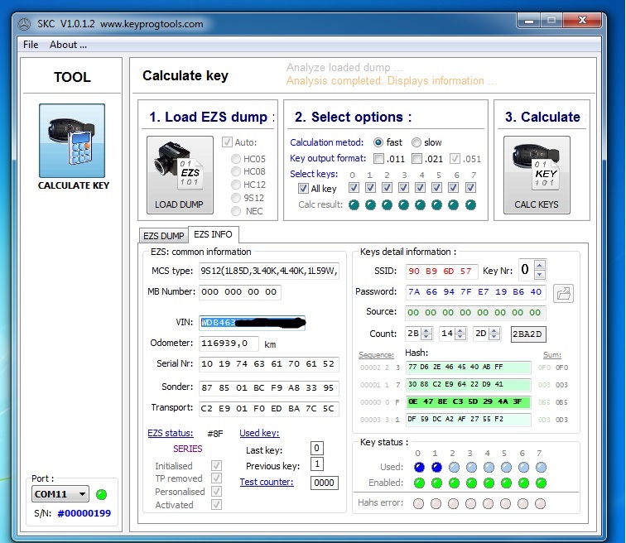The width and height of the screenshot is (626, 543).
Task: Click the EZS status link
Action: [x=170, y=433]
